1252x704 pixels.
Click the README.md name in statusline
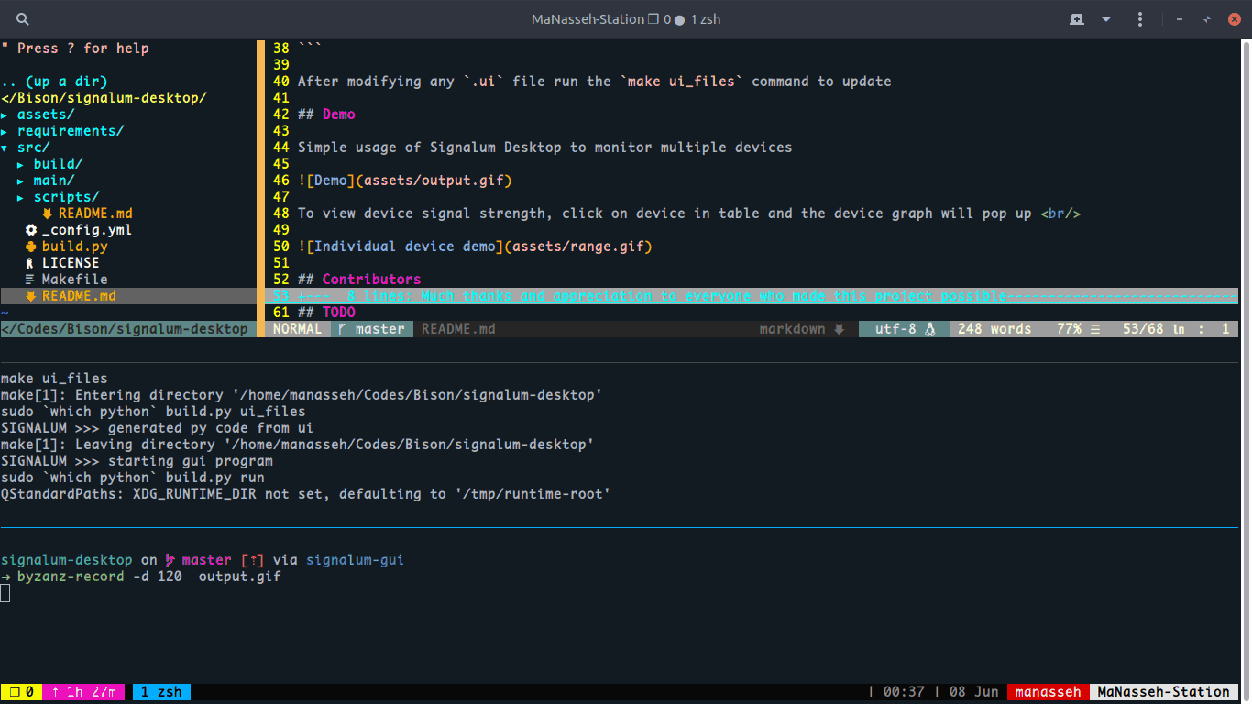458,329
